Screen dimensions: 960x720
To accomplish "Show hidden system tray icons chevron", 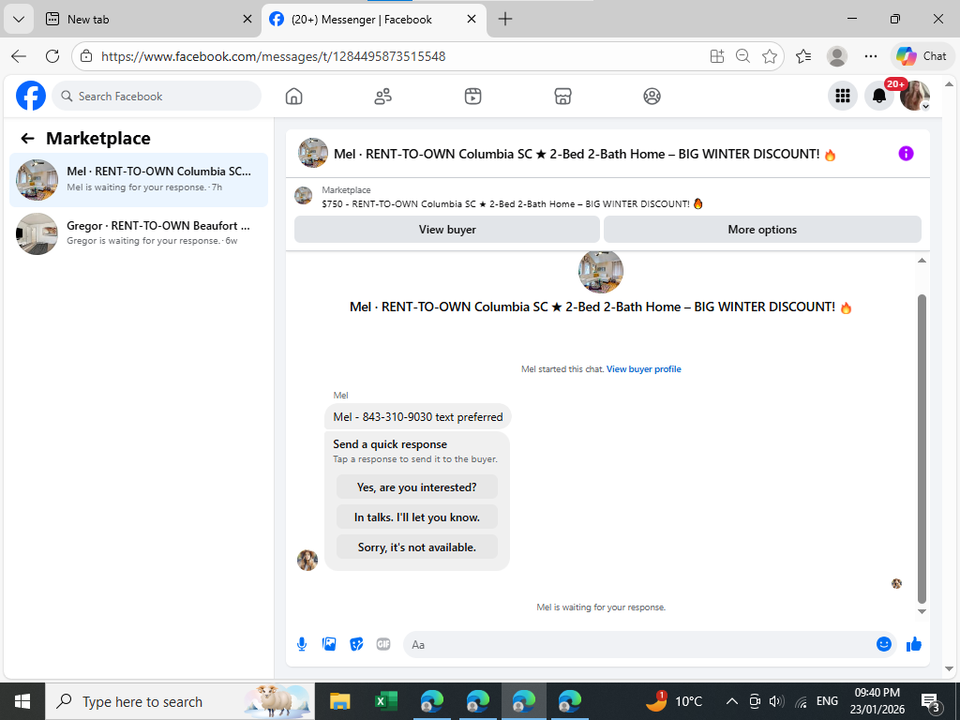I will tap(731, 701).
